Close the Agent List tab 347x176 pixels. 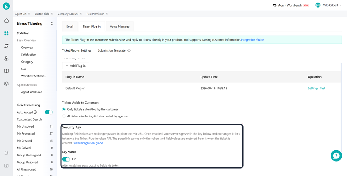(29, 14)
